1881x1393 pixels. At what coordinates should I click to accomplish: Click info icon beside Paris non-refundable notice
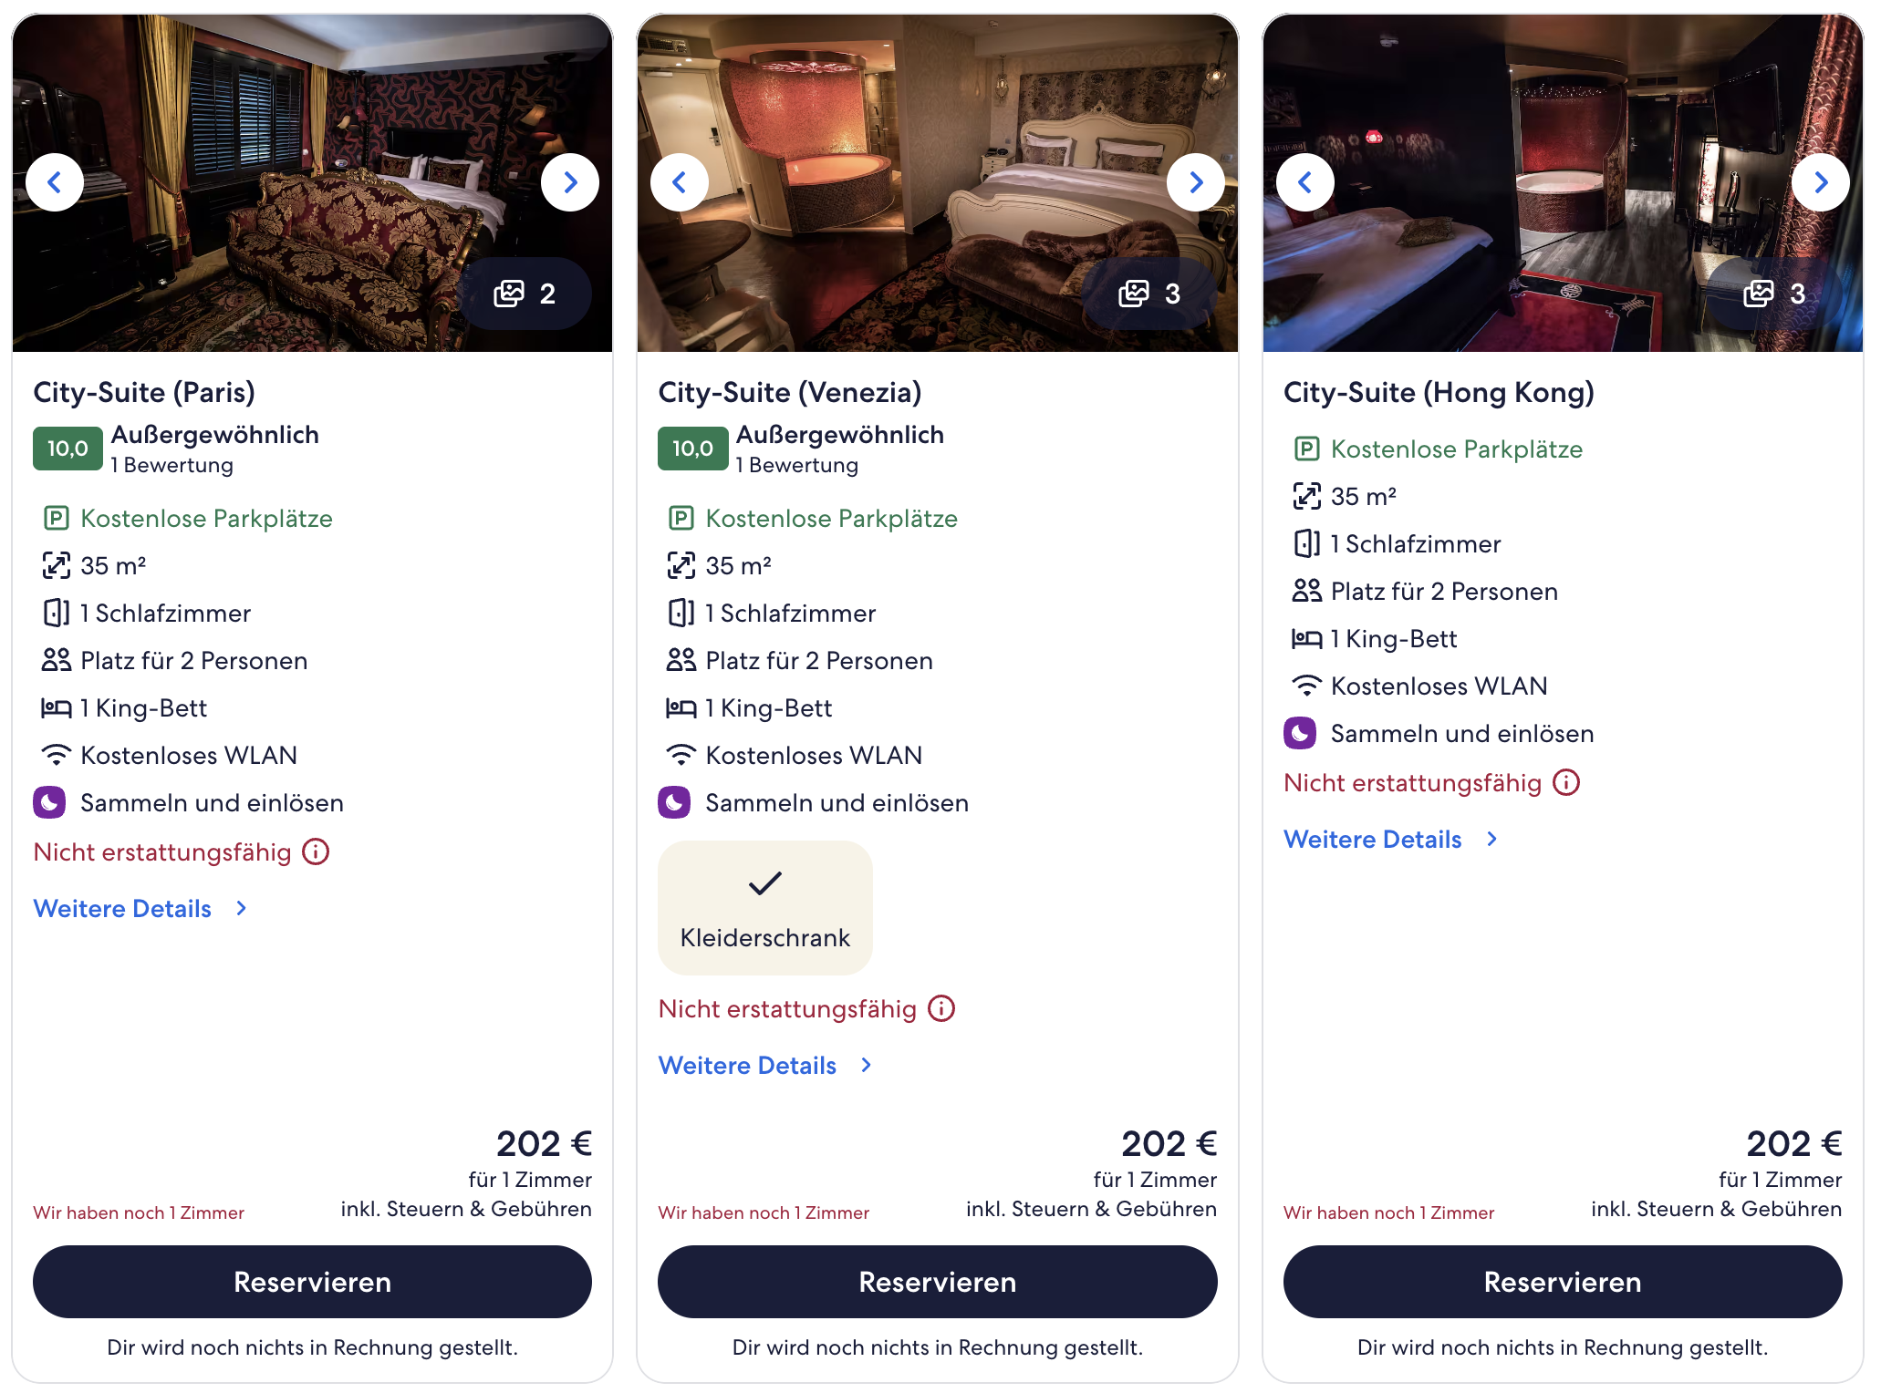pyautogui.click(x=316, y=852)
